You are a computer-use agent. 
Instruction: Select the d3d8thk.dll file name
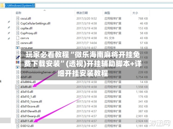(x=28, y=82)
